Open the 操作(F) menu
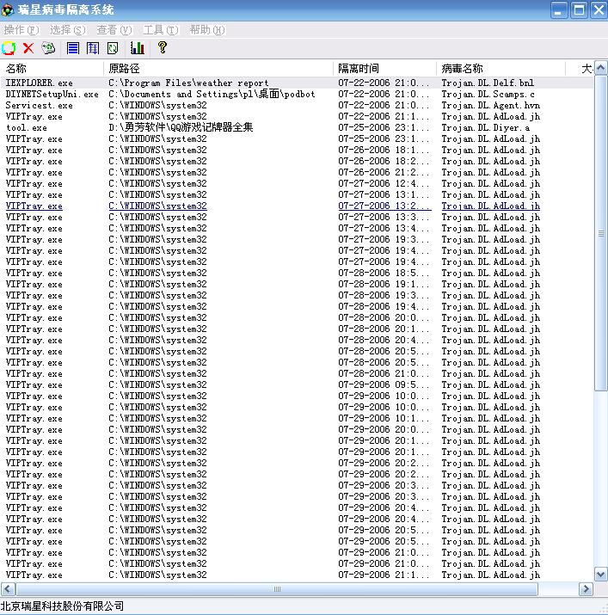Image resolution: width=608 pixels, height=615 pixels. coord(20,30)
